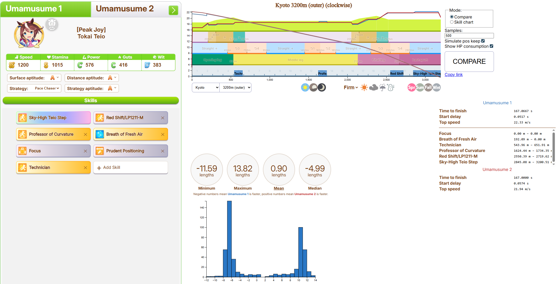
Task: Select night moon time icon
Action: click(x=322, y=87)
